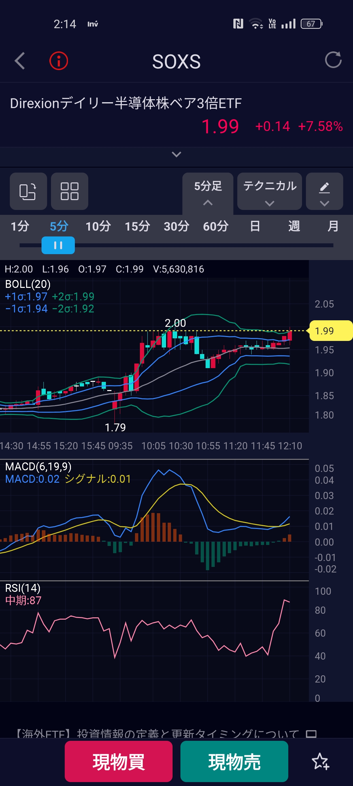Open the テクニカル indicators dropdown
The height and width of the screenshot is (786, 353).
270,191
